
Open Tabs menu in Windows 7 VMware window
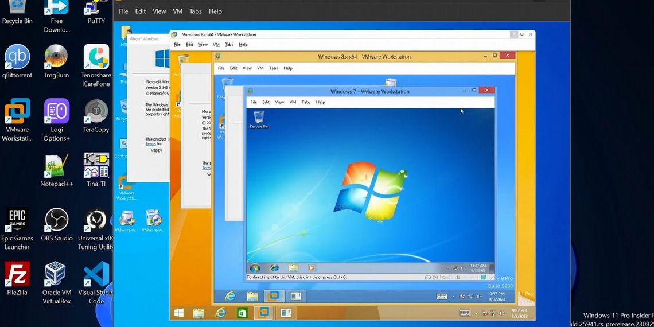(306, 102)
